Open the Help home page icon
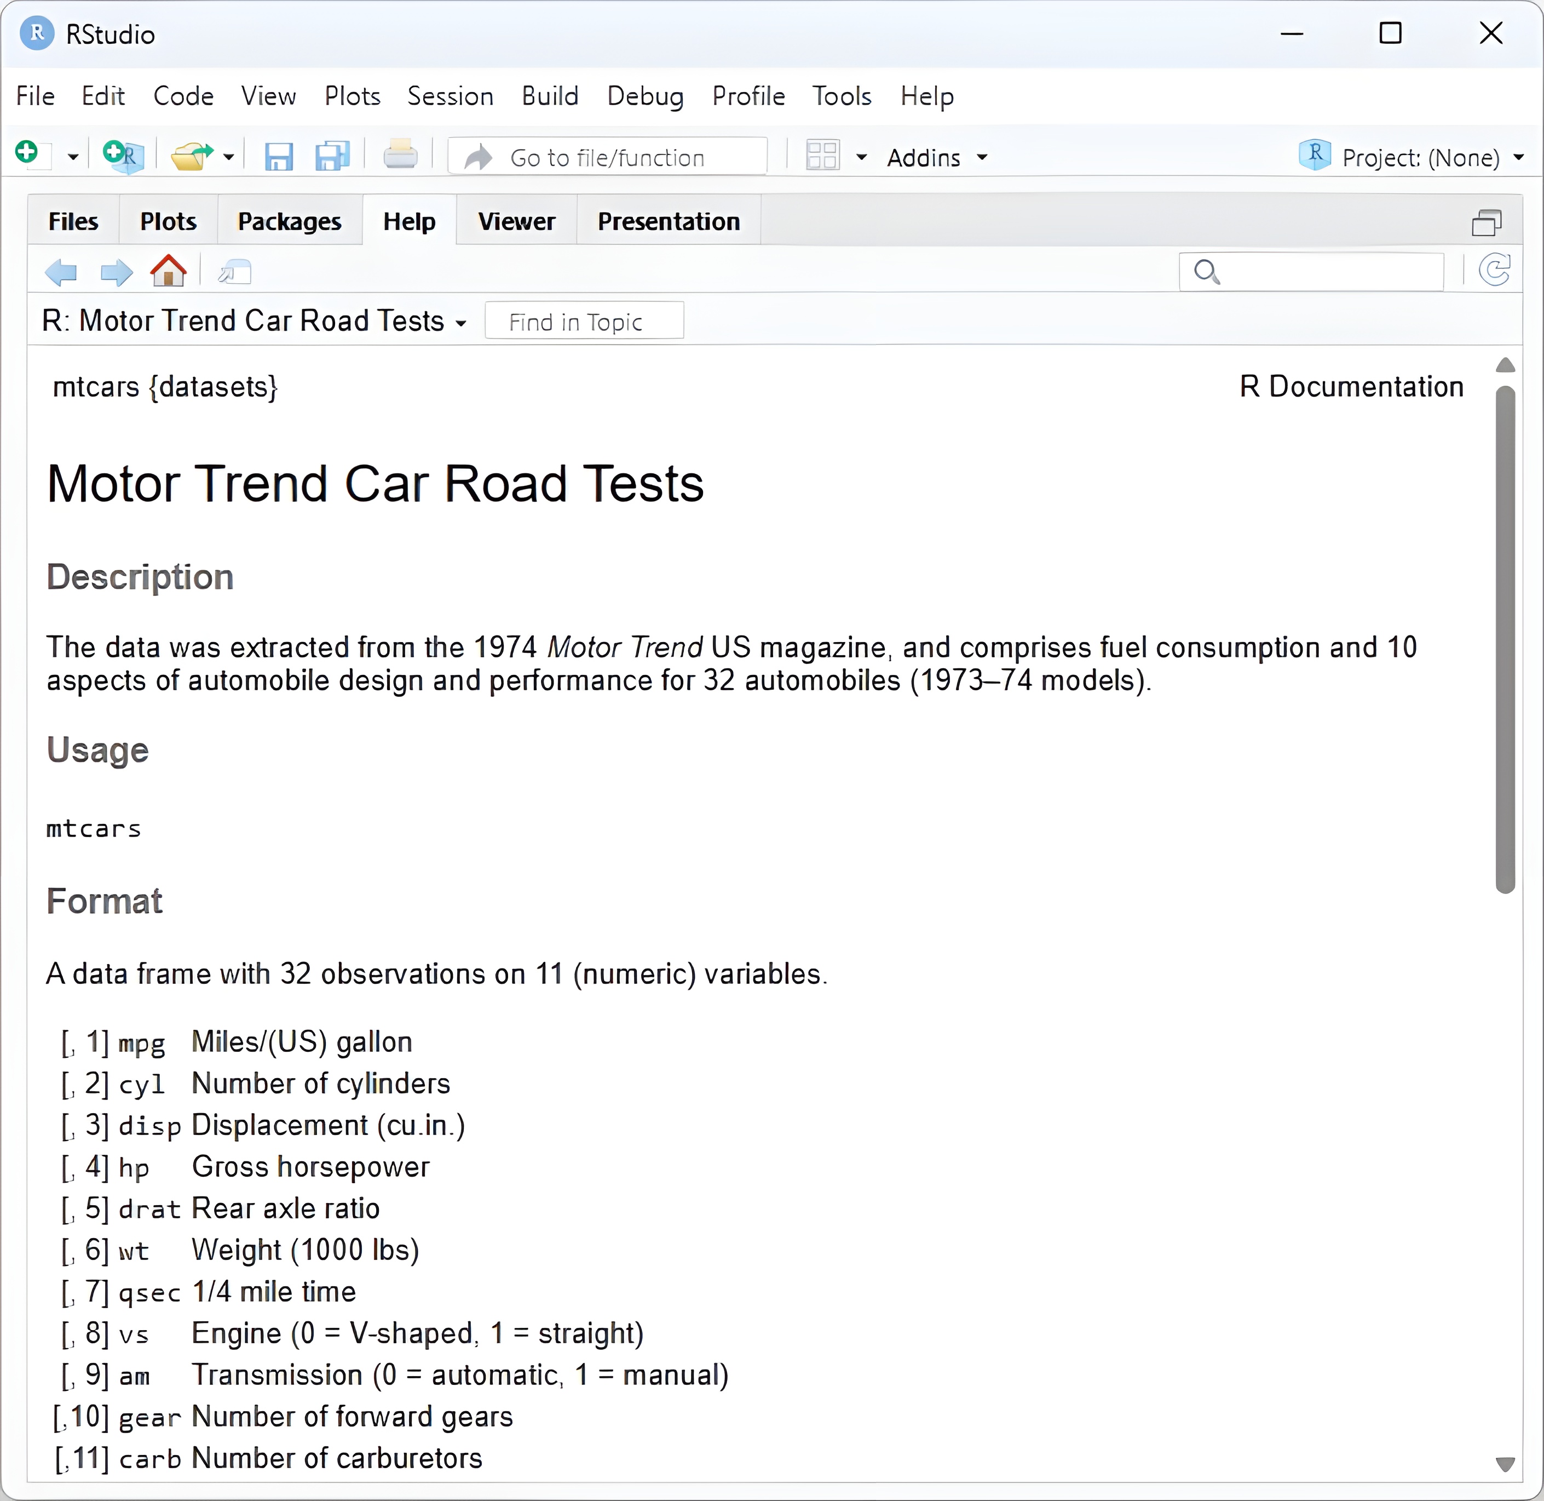Viewport: 1544px width, 1501px height. pos(168,271)
